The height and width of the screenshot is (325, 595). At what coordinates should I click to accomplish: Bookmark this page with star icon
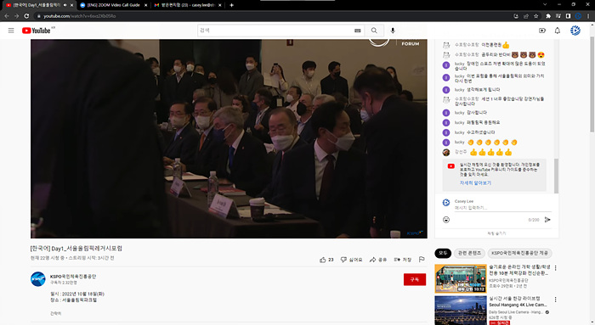click(x=536, y=16)
